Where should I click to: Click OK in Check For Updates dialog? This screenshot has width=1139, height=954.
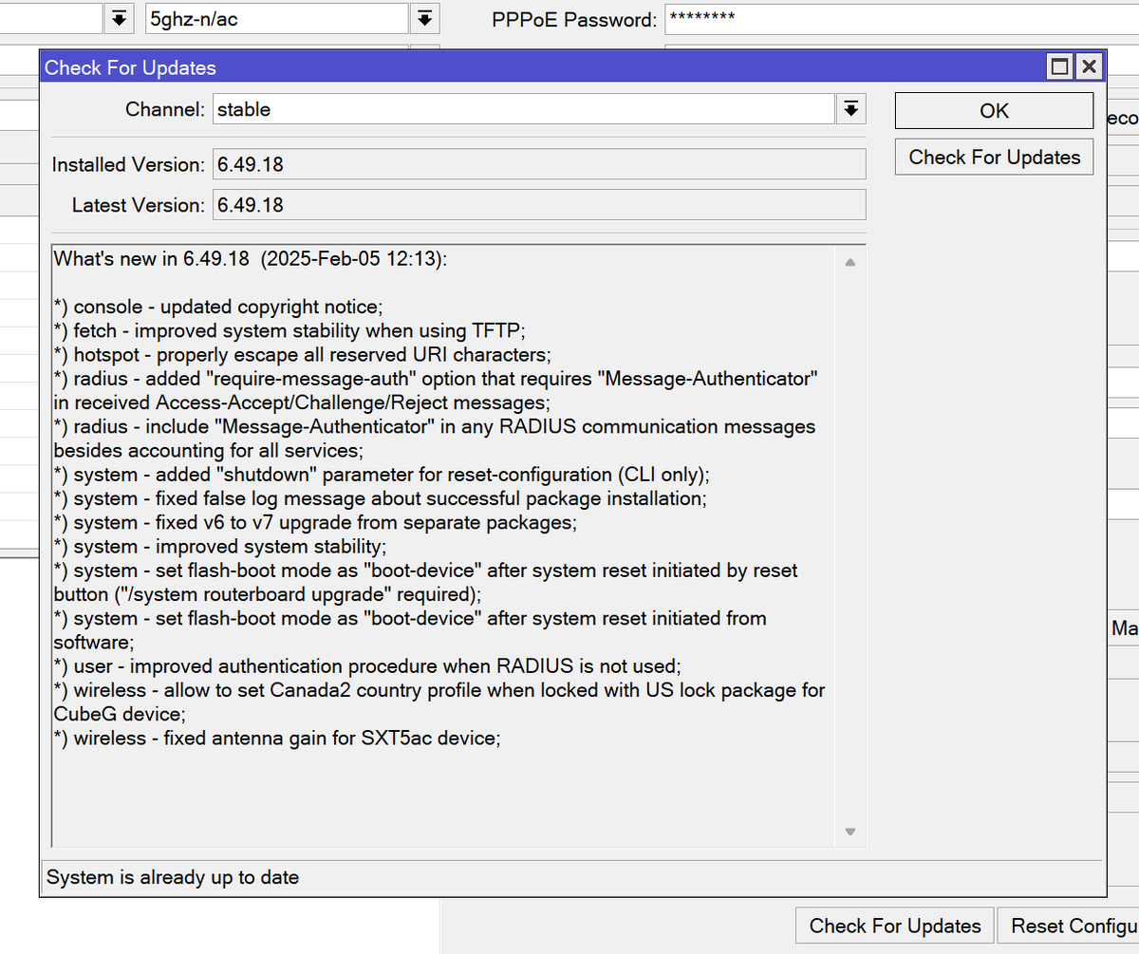pos(994,111)
